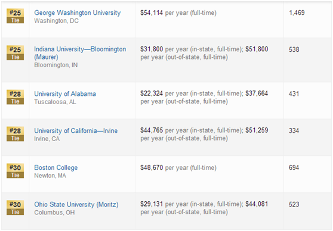Click the #30 Tie badge for Boston College
This screenshot has width=333, height=231.
(15, 171)
